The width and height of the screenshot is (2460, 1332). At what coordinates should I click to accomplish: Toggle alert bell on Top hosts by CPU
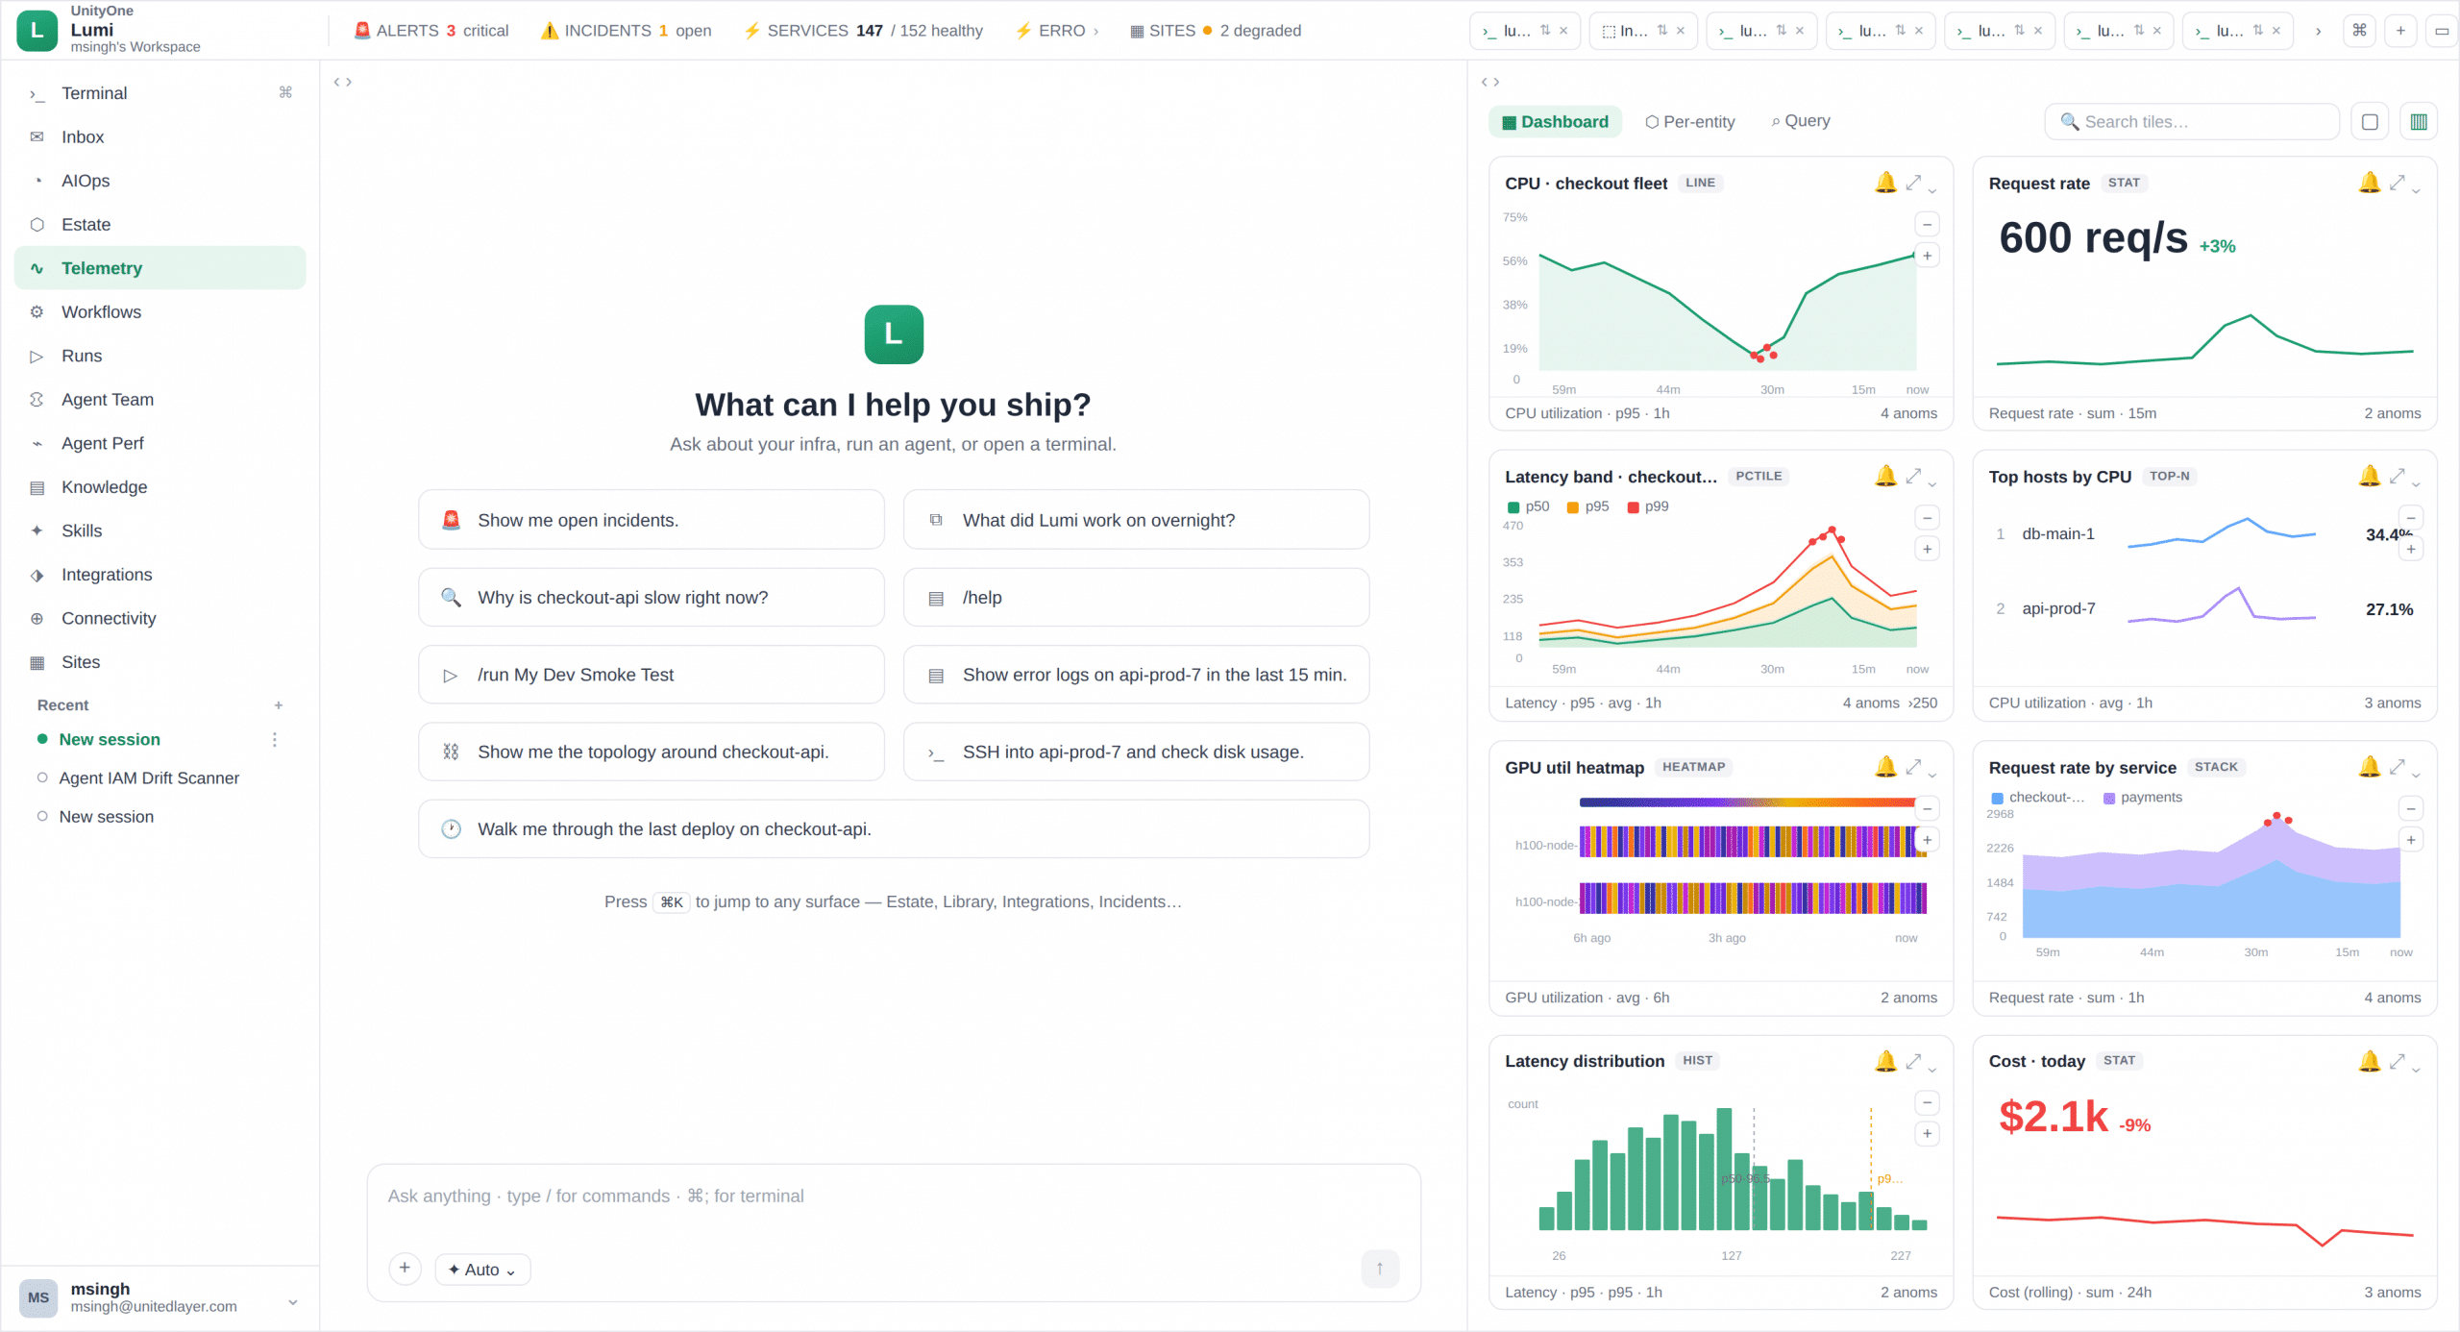[x=2370, y=476]
